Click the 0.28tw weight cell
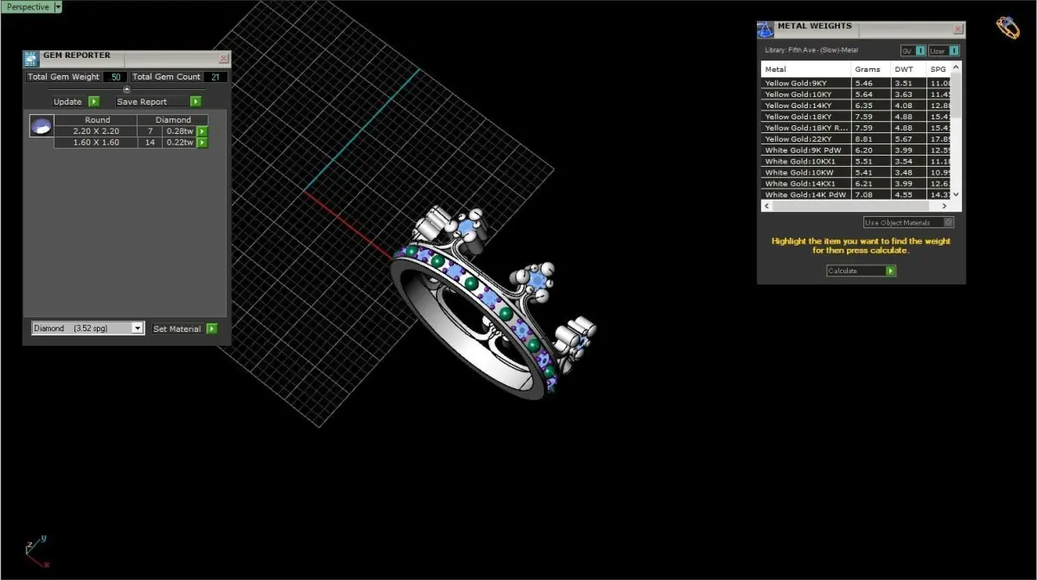 pyautogui.click(x=180, y=131)
